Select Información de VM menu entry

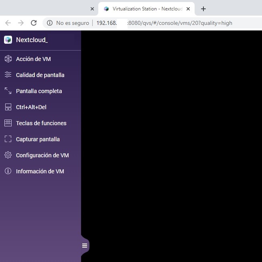[x=40, y=171]
